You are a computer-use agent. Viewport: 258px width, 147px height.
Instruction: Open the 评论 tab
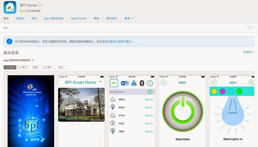coord(96,19)
